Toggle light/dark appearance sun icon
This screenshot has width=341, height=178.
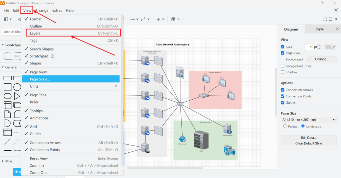(336, 10)
